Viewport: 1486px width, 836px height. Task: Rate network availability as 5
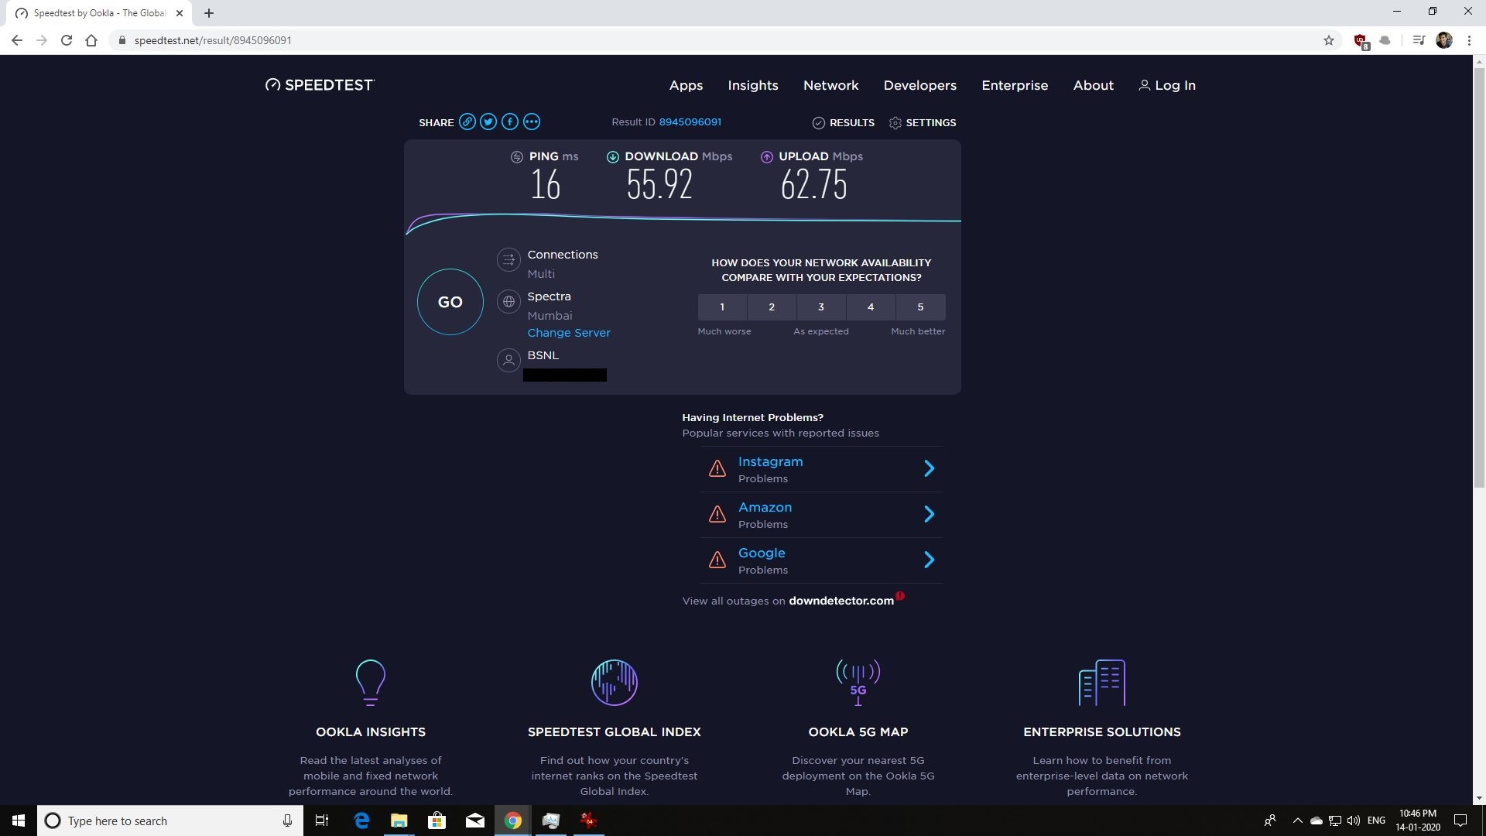(920, 307)
